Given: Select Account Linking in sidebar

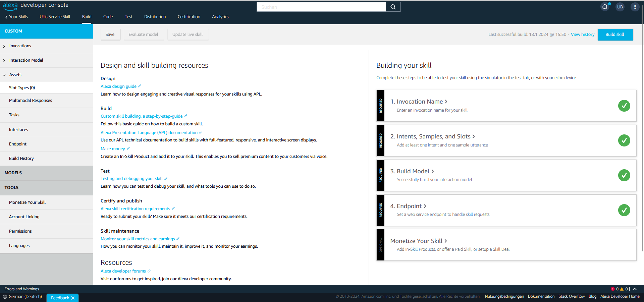Looking at the screenshot, I should (46, 217).
